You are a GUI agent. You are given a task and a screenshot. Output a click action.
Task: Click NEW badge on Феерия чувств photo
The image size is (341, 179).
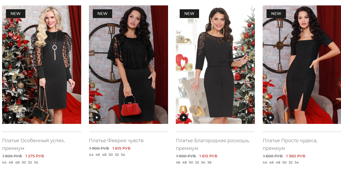102,14
